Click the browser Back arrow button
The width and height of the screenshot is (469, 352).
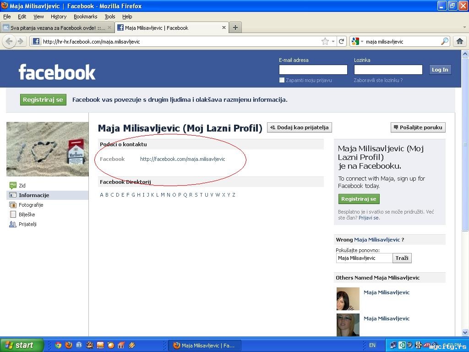[9, 41]
